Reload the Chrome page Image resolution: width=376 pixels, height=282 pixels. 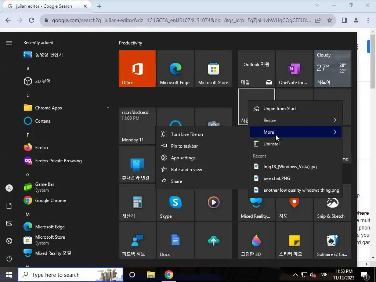[32, 21]
